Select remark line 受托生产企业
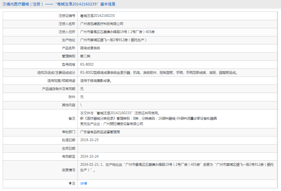The image size is (281, 191). (112, 124)
